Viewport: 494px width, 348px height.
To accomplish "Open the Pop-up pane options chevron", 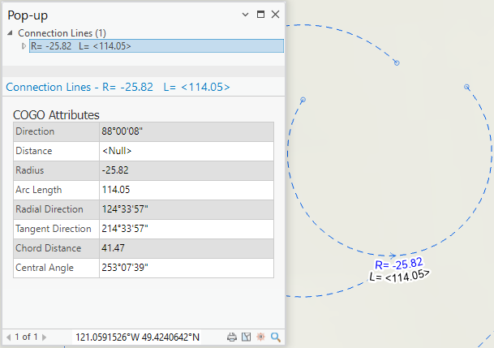I will 245,15.
